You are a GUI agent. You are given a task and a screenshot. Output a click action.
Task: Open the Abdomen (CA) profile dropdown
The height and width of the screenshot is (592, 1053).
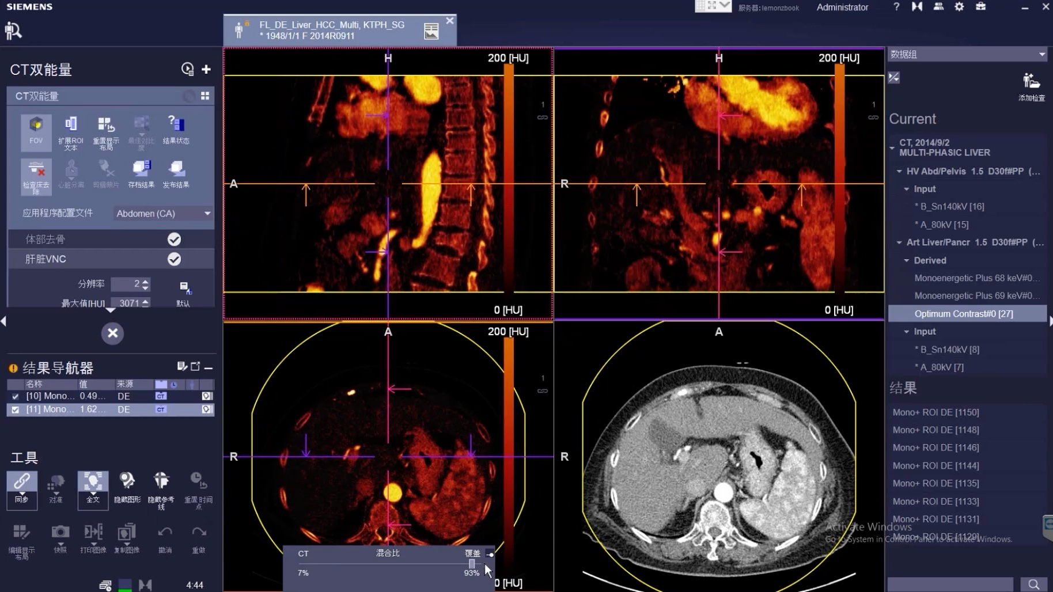163,214
